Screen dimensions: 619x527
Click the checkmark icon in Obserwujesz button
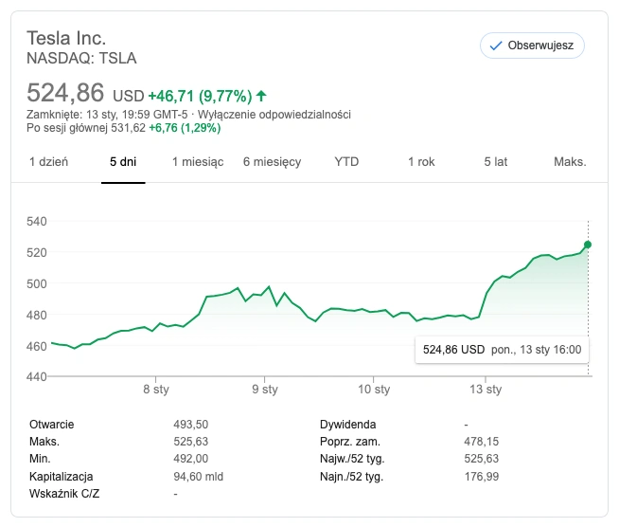pos(495,45)
